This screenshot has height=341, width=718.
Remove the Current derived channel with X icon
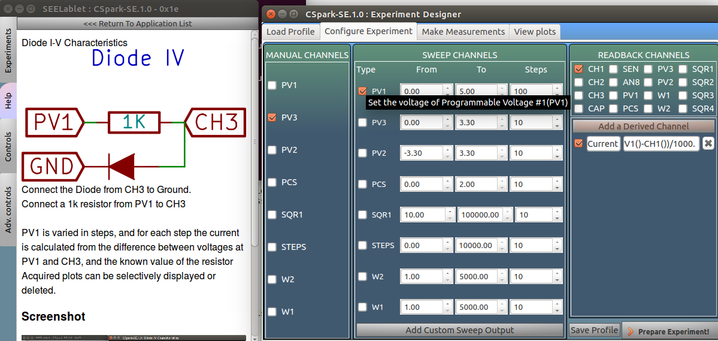coord(708,144)
